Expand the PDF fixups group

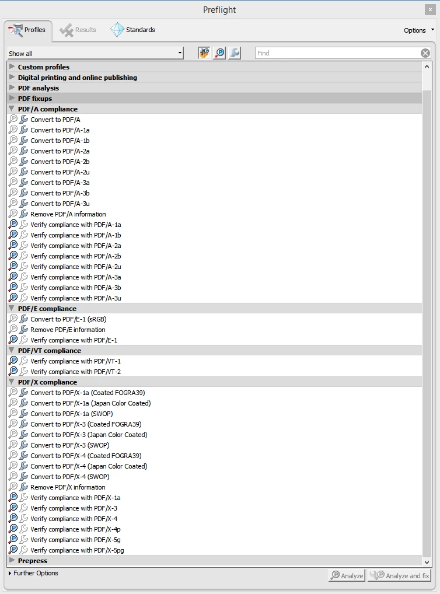click(12, 98)
